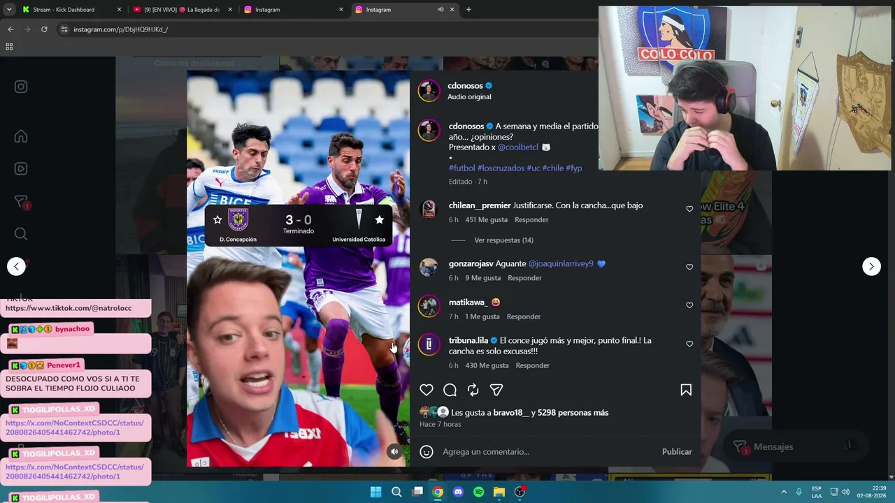Mute the reel video audio
Screen dimensions: 895x503
coord(394,451)
